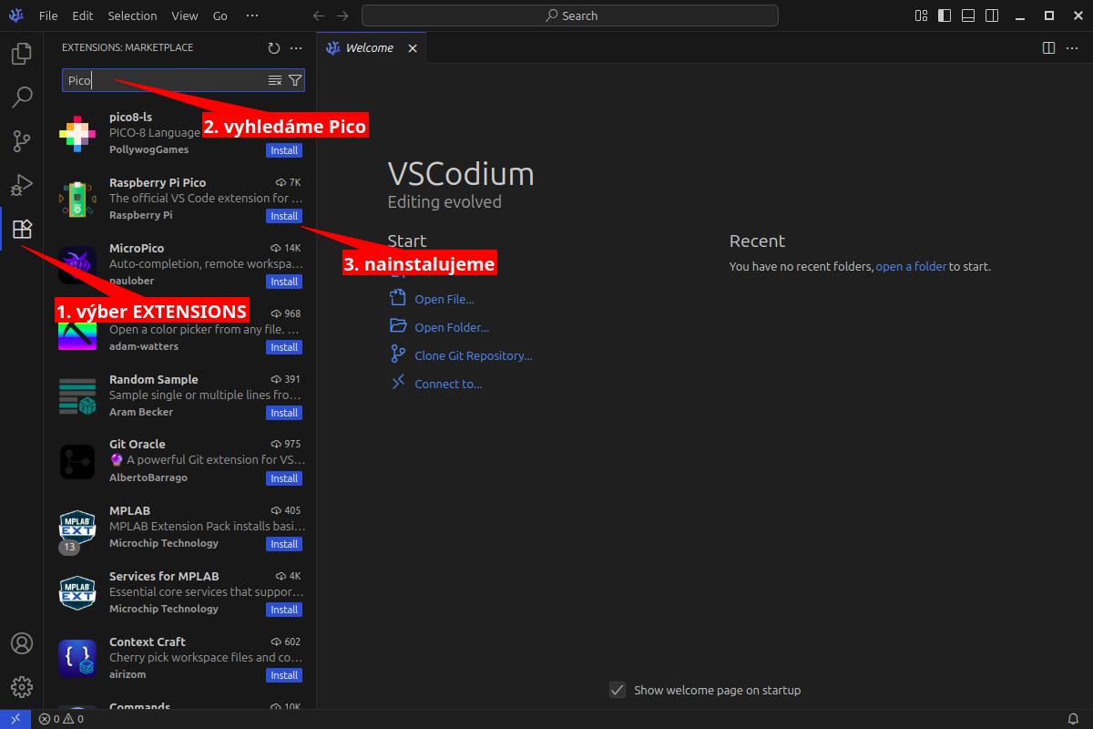The image size is (1093, 729).
Task: Open More Actions menu in Extensions panel
Action: pyautogui.click(x=295, y=48)
